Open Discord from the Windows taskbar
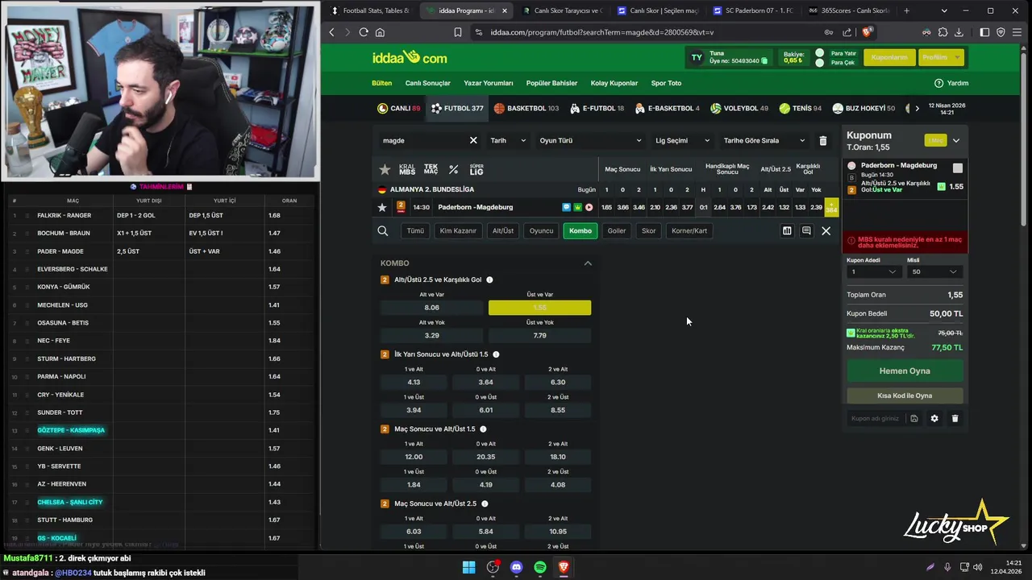The height and width of the screenshot is (580, 1032). coord(516,567)
